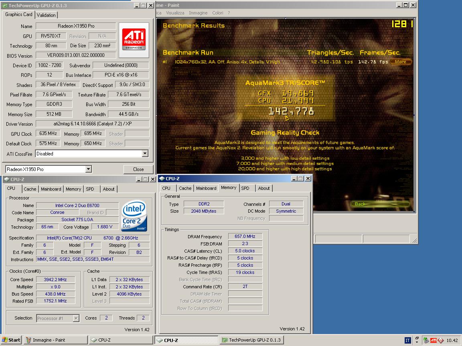Click the Memory Size 512 MB field
Image resolution: width=462 pixels, height=346 pixels.
click(54, 114)
